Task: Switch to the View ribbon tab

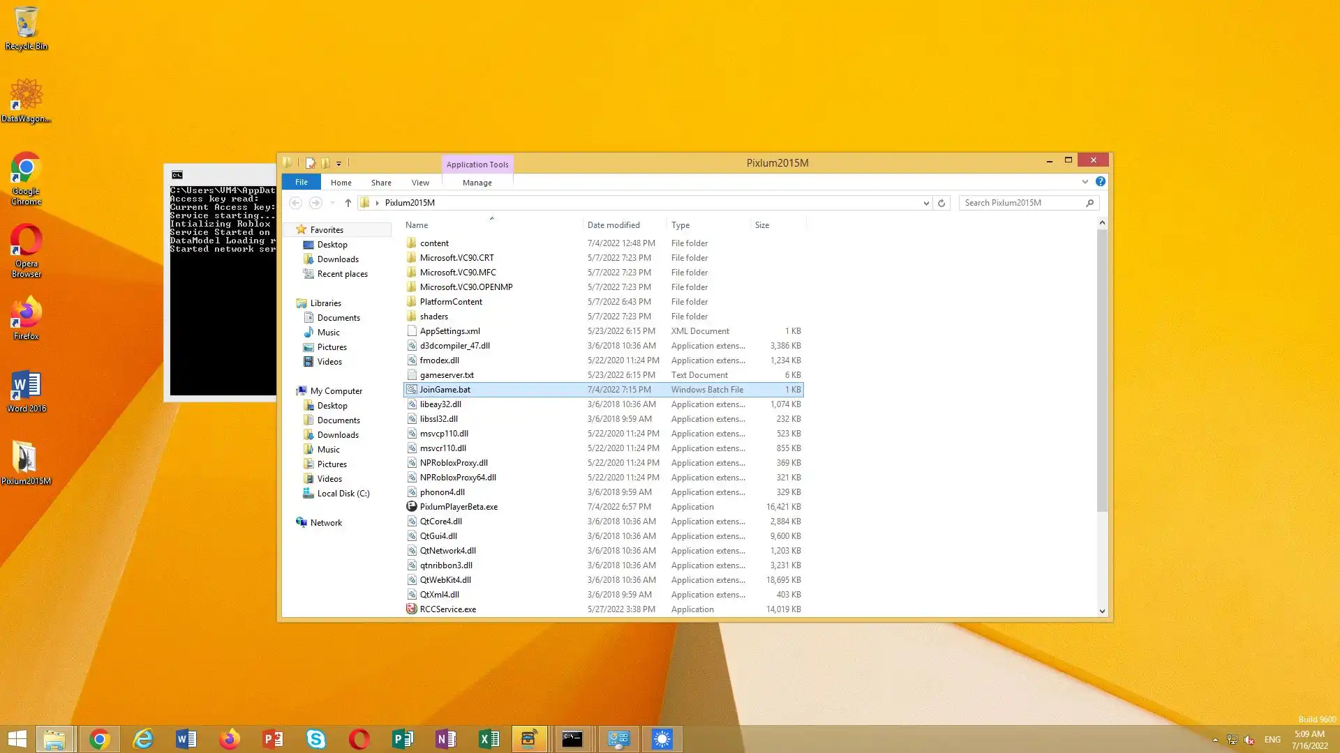Action: tap(420, 182)
